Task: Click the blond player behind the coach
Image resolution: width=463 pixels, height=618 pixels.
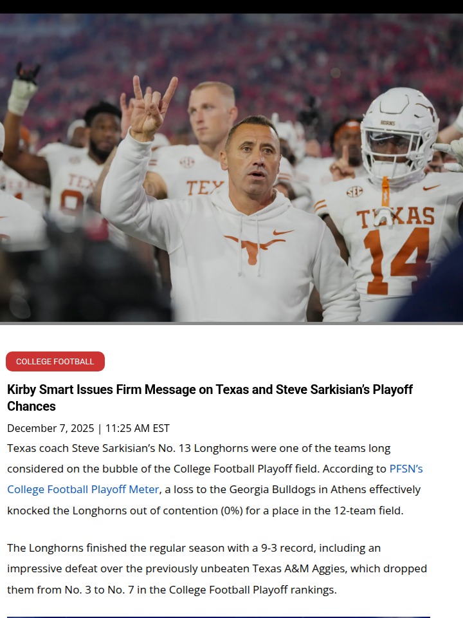Action: (213, 116)
